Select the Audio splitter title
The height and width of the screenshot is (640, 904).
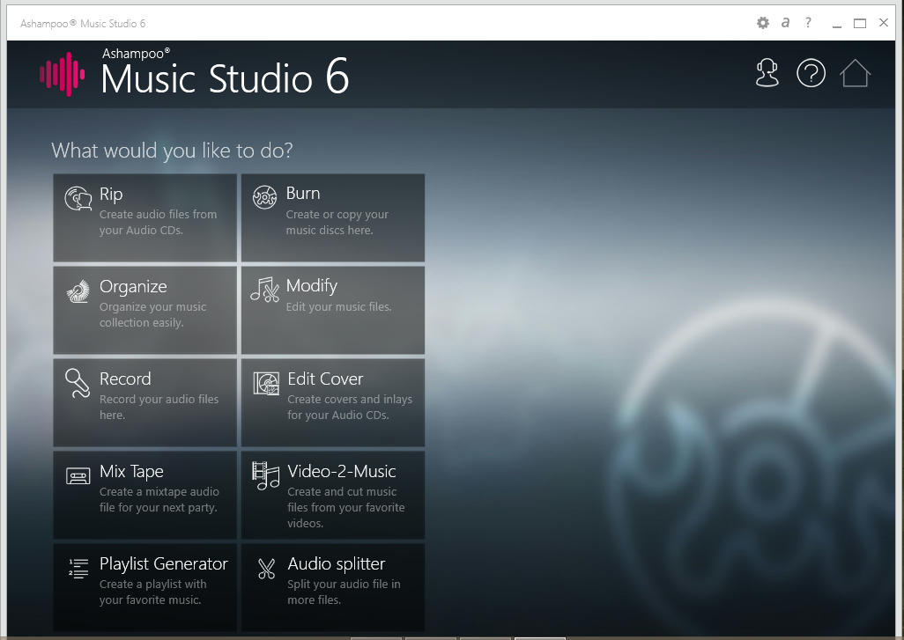point(336,564)
